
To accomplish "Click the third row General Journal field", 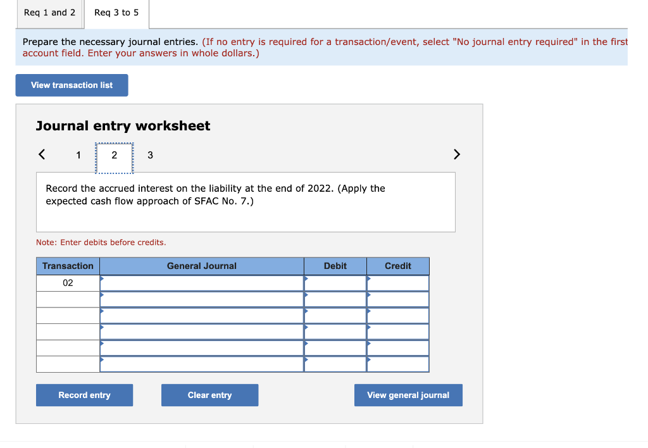I will [201, 315].
